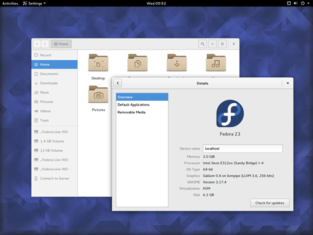313x235 pixels.
Task: Click the Home path bar button
Action: pyautogui.click(x=61, y=44)
